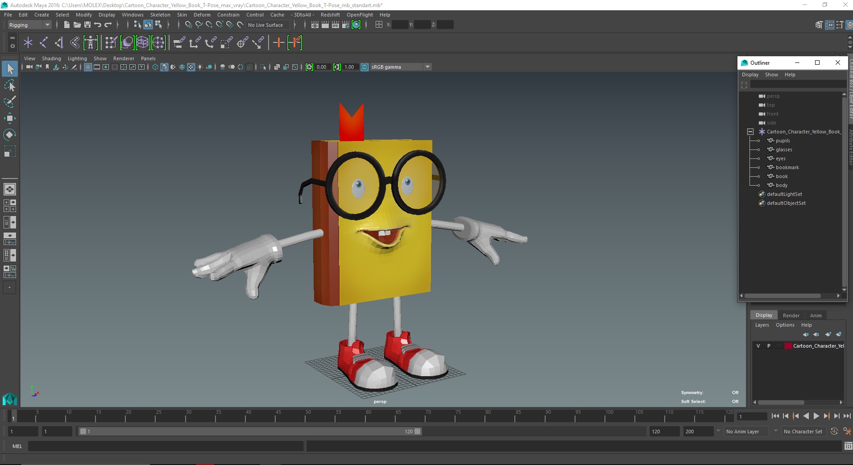Click the IK Handle shelf icon
The image size is (853, 465).
59,43
